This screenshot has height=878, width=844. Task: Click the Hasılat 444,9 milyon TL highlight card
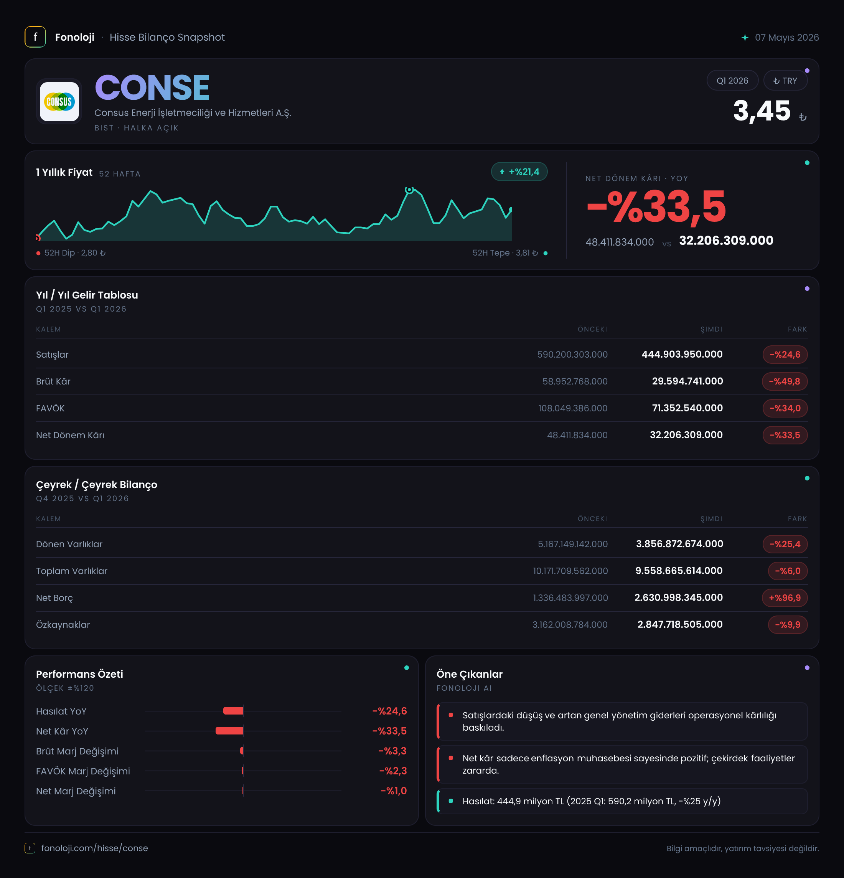622,801
